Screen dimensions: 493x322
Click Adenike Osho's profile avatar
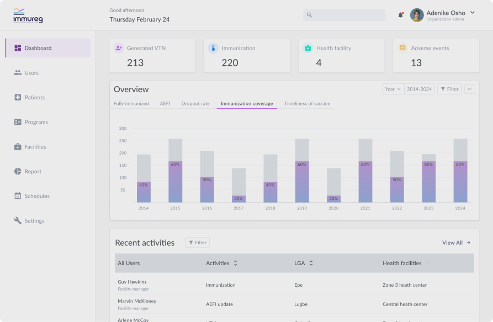(417, 15)
